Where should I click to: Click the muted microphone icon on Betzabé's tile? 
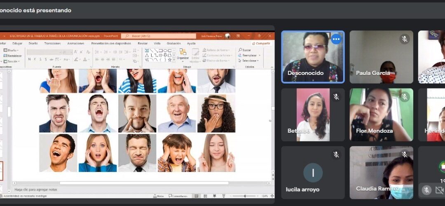(336, 97)
